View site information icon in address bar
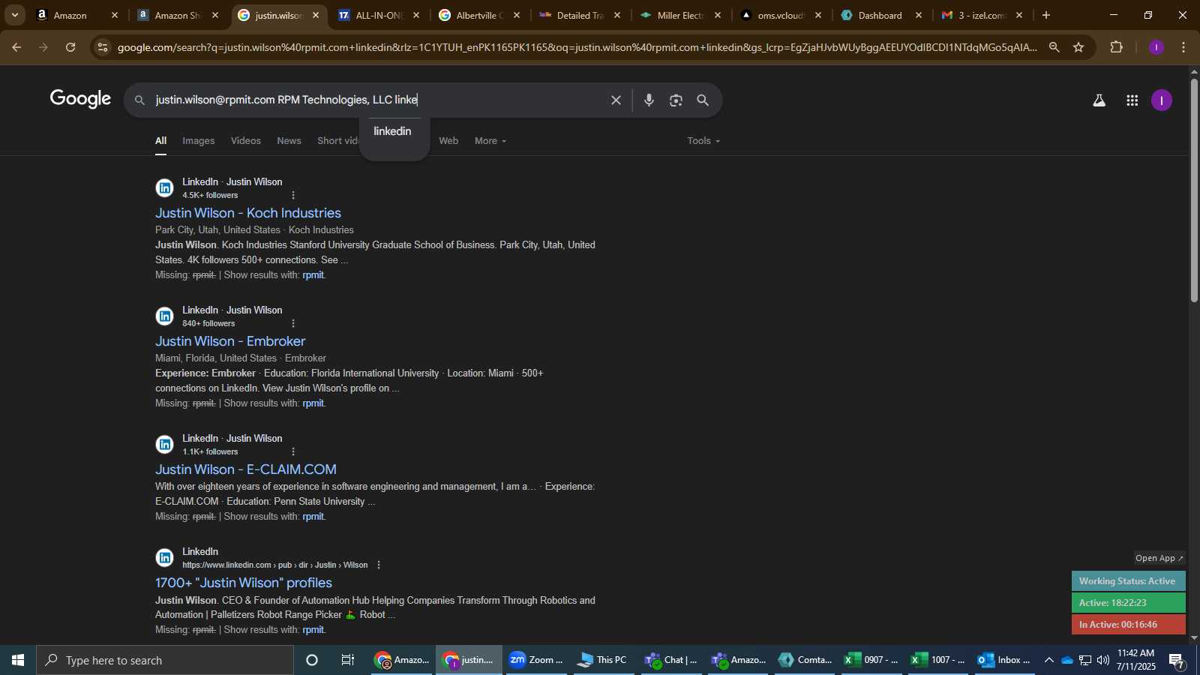 pos(103,47)
